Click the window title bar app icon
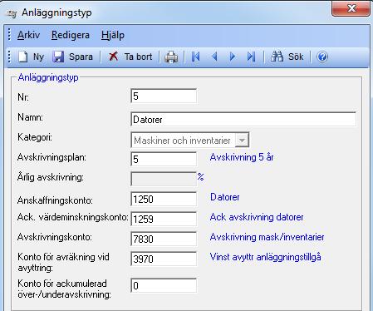This screenshot has height=311, width=373. tap(12, 13)
